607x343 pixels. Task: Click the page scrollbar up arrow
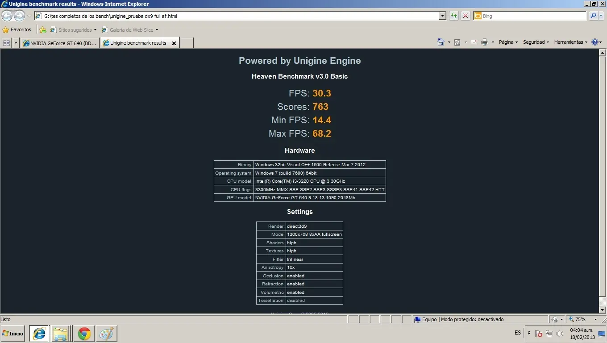[x=602, y=53]
